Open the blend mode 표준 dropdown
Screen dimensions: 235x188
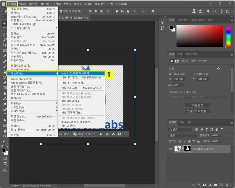(x=183, y=135)
